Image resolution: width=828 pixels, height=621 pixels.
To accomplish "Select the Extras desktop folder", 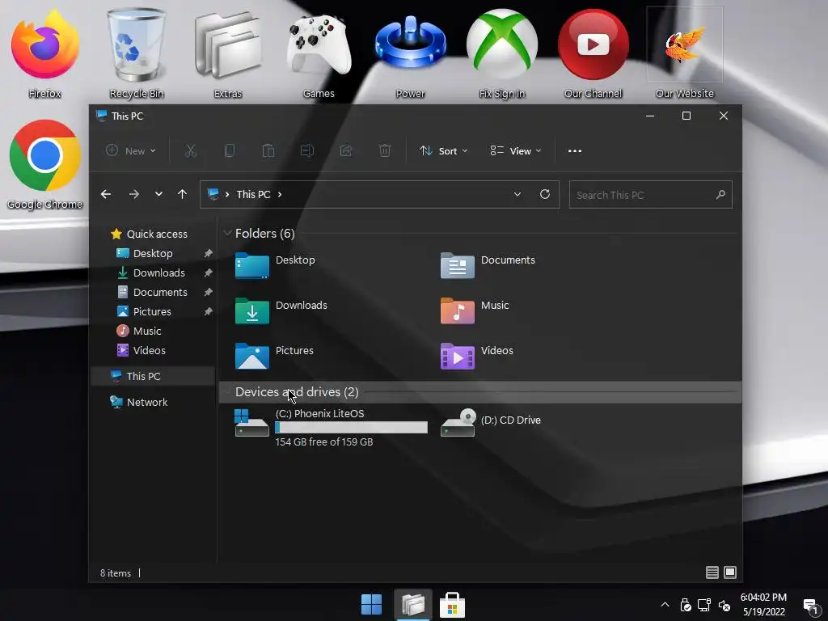I will coord(228,54).
